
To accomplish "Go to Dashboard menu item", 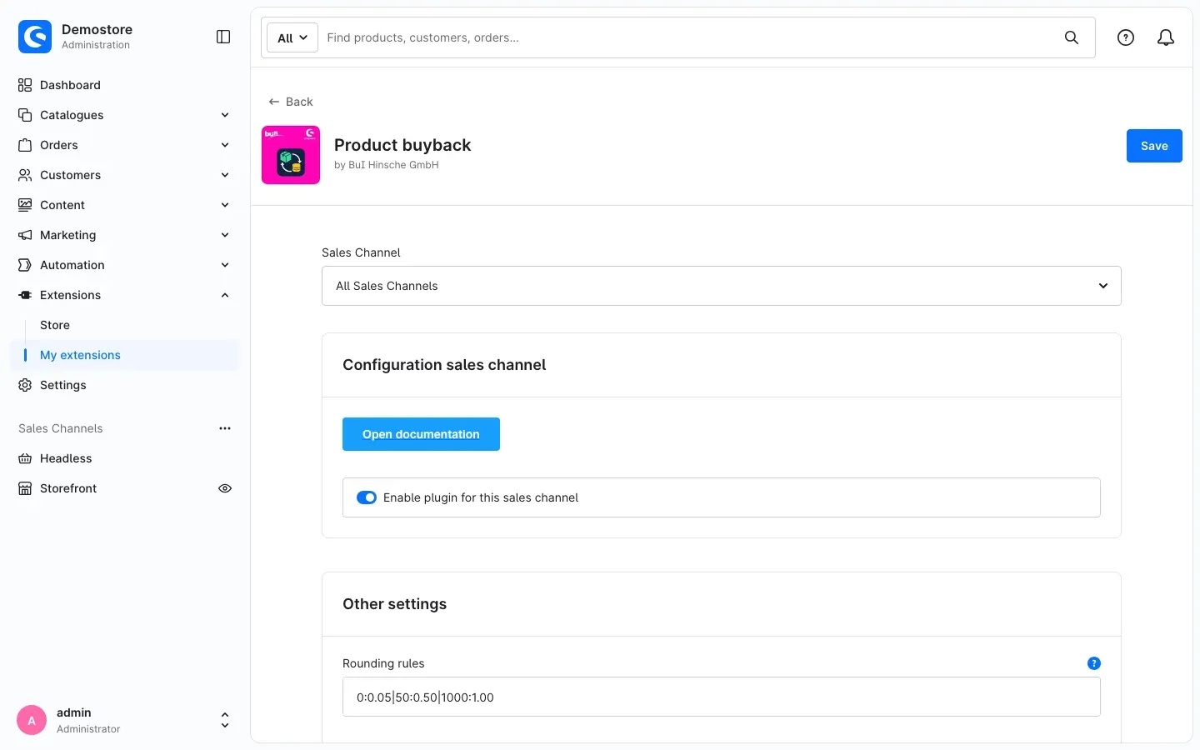I will (x=125, y=85).
